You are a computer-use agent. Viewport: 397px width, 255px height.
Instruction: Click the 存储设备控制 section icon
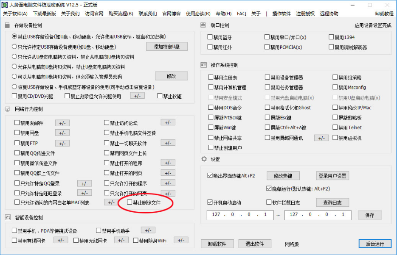(7, 25)
